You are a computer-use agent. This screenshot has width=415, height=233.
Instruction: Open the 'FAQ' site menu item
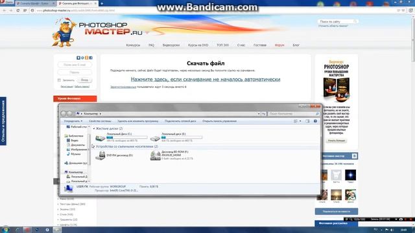click(151, 45)
